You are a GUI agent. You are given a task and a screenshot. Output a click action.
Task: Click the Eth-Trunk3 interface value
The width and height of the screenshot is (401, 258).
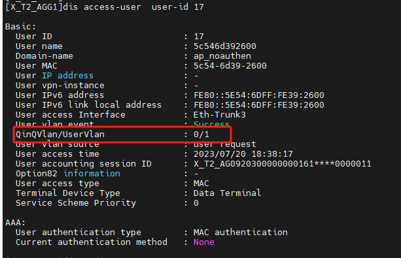[x=220, y=115]
